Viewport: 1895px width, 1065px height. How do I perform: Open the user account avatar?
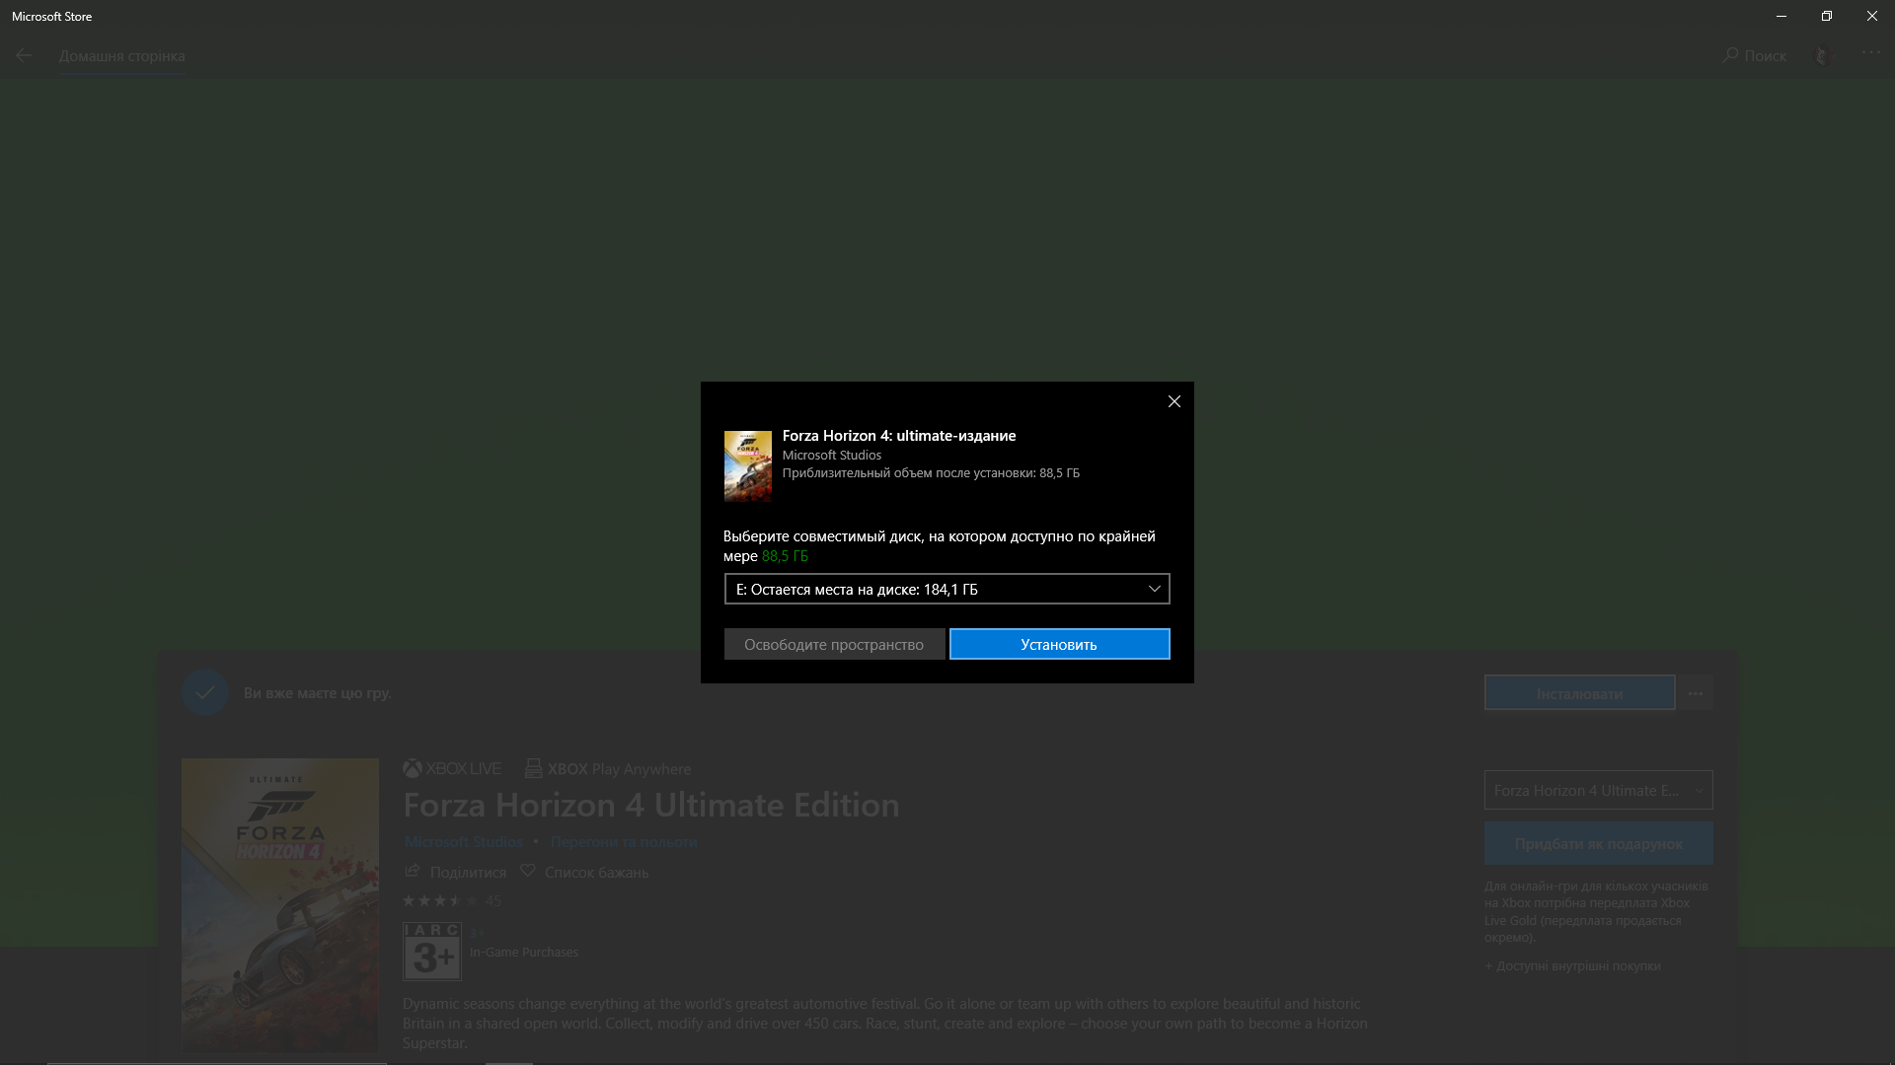(1825, 56)
